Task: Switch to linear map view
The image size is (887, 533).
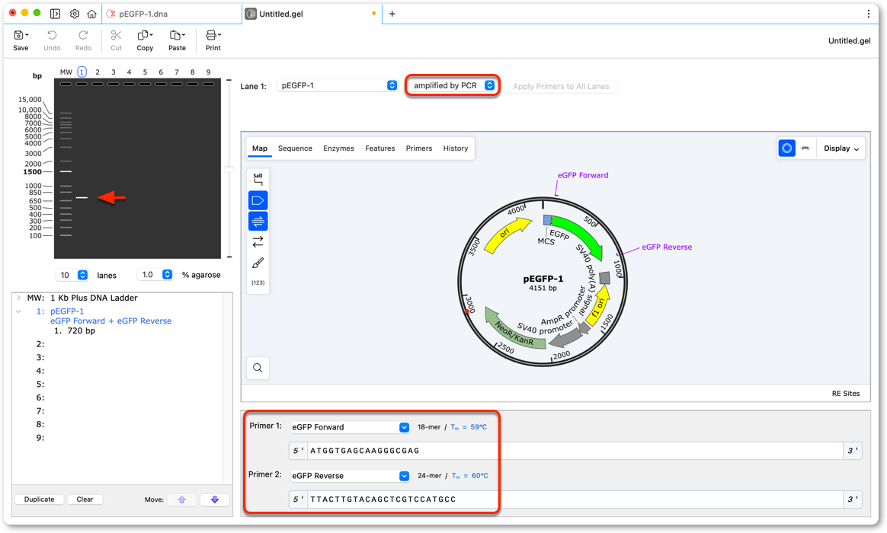Action: 805,148
